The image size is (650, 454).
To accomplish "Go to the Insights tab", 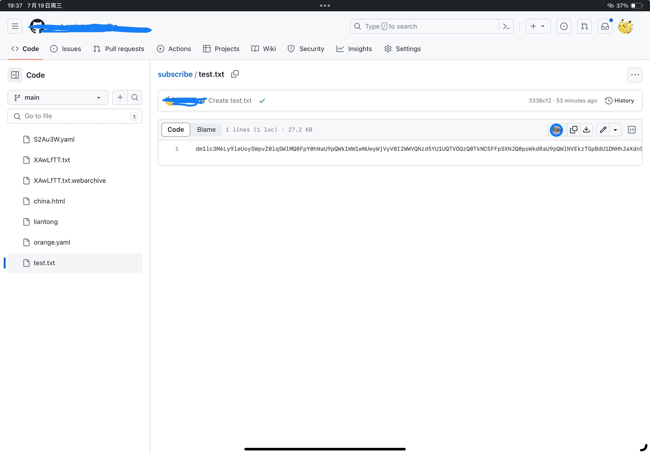I will click(x=354, y=49).
